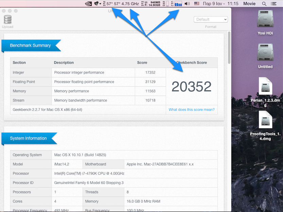This screenshot has width=283, height=212.
Task: Open the Movie user menu
Action: 249,4
